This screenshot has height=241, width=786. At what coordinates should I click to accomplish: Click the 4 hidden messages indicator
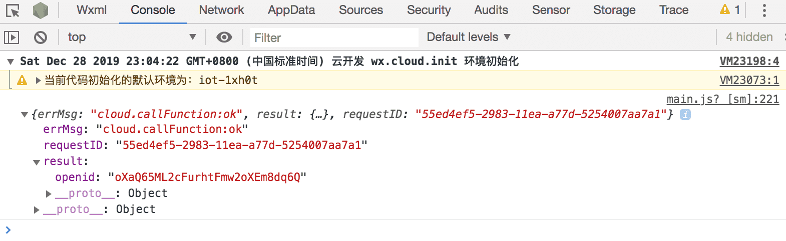point(749,37)
